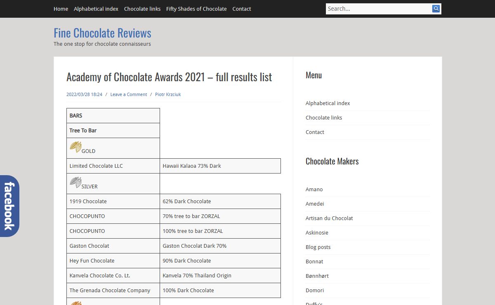Select the Hey Fun Chocolate cell
The image size is (495, 305).
tap(113, 261)
